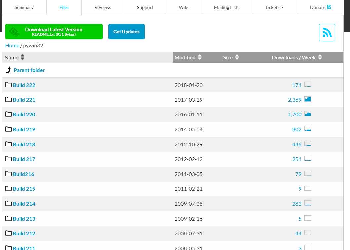This screenshot has height=250, width=350.
Task: Click the Download Latest Version button
Action: pyautogui.click(x=54, y=32)
